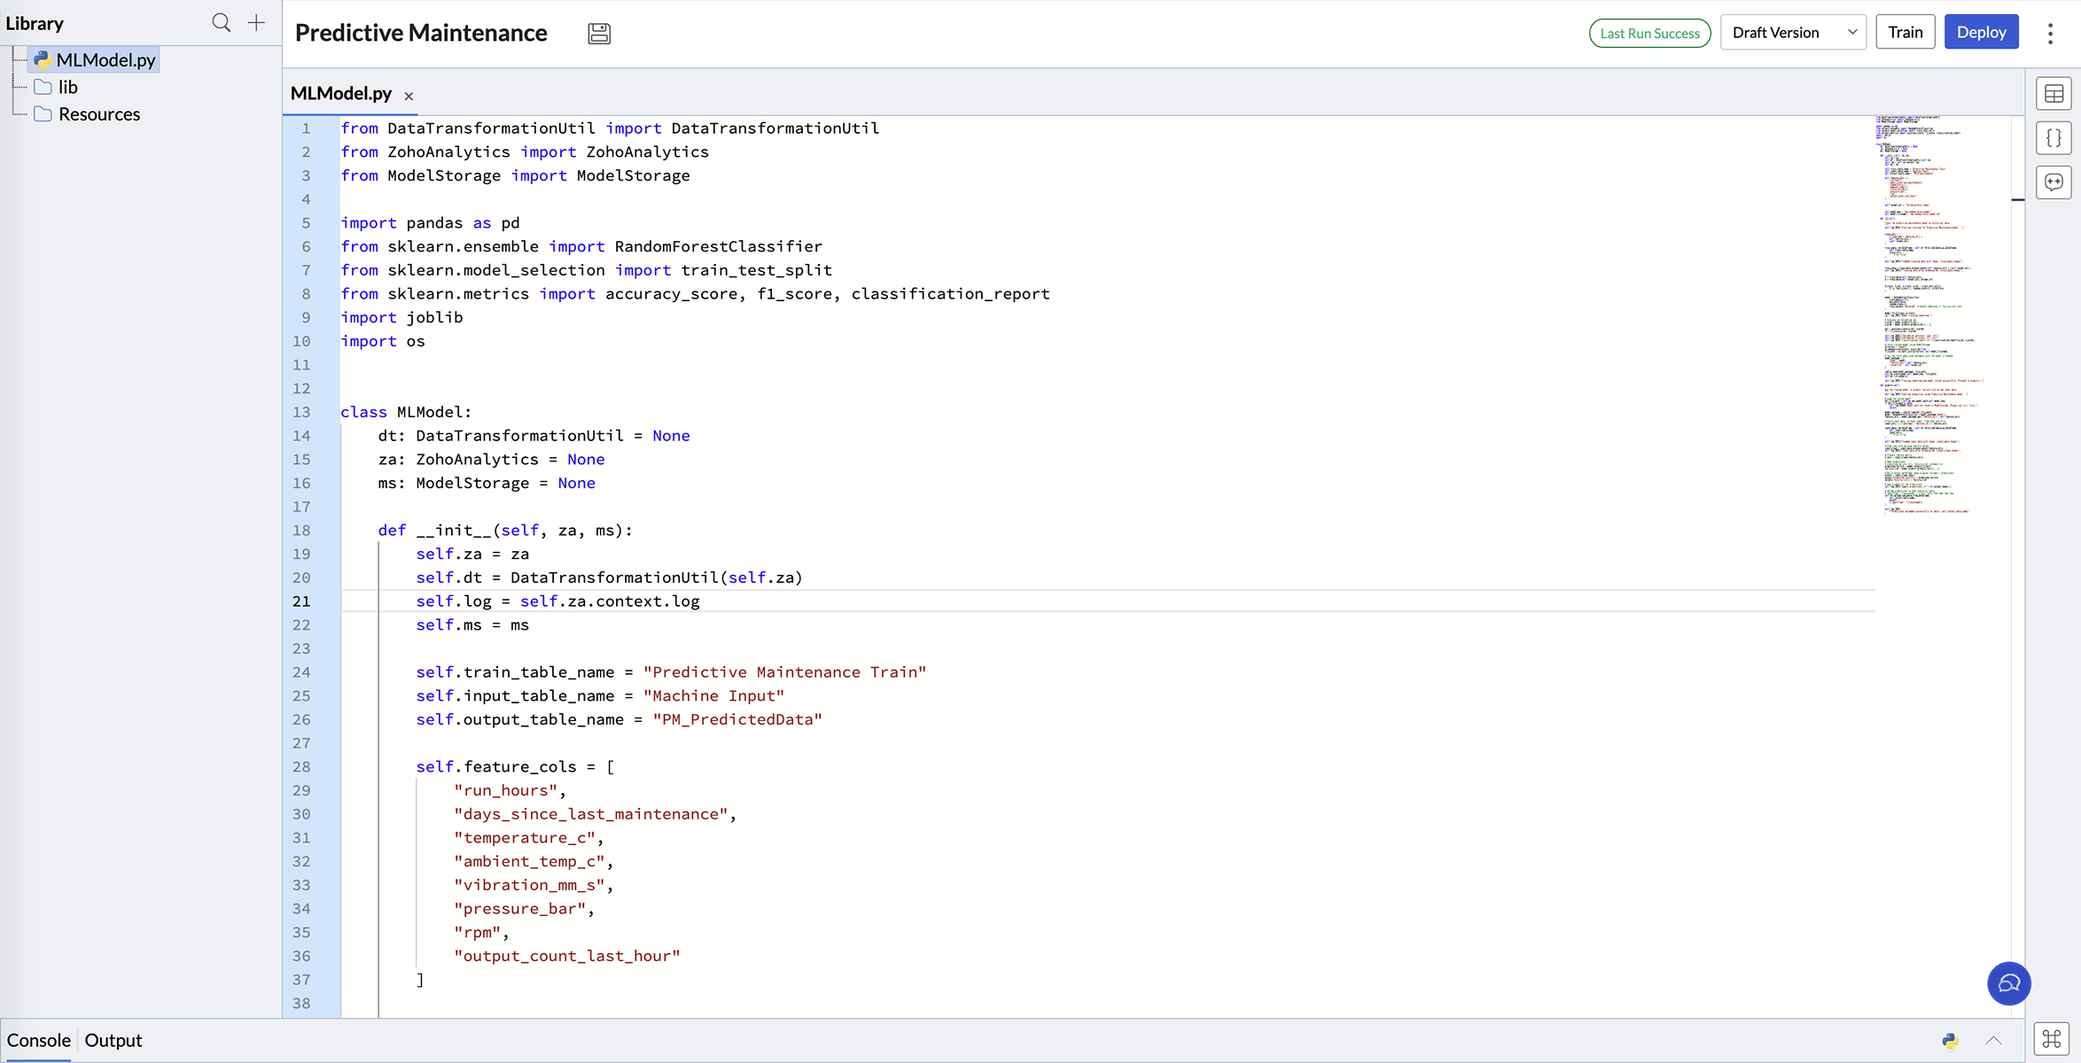Open the curly braces snippet panel
This screenshot has width=2081, height=1063.
[2054, 138]
